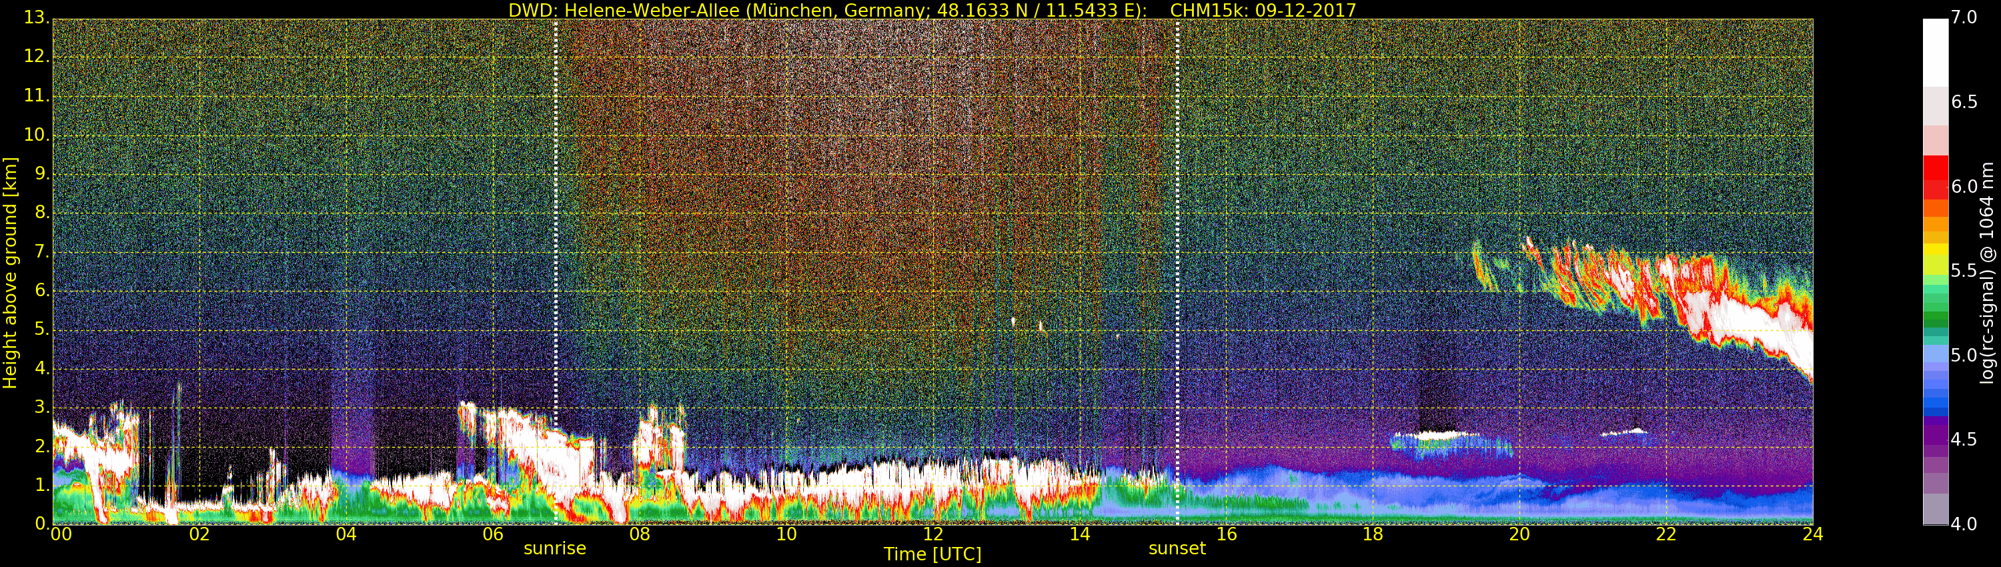The image size is (2001, 567).
Task: Pick the green colorbar segment near 5.2
Action: (1935, 318)
